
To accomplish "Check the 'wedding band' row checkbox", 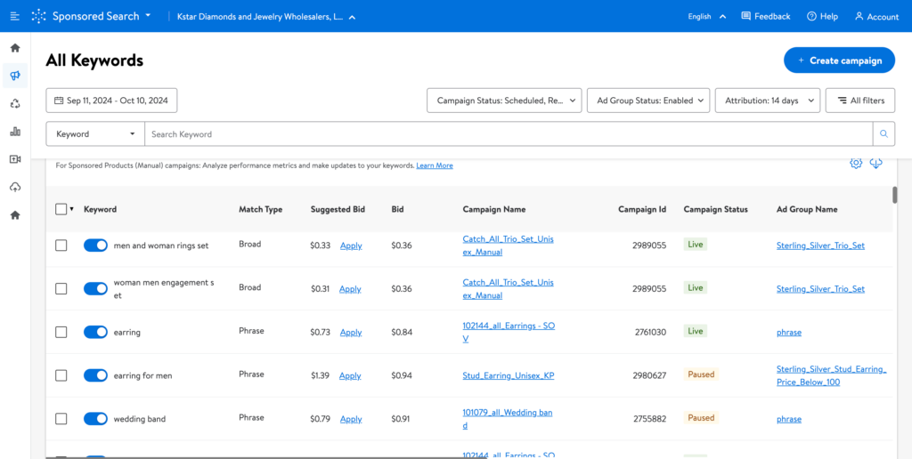I will coord(61,419).
